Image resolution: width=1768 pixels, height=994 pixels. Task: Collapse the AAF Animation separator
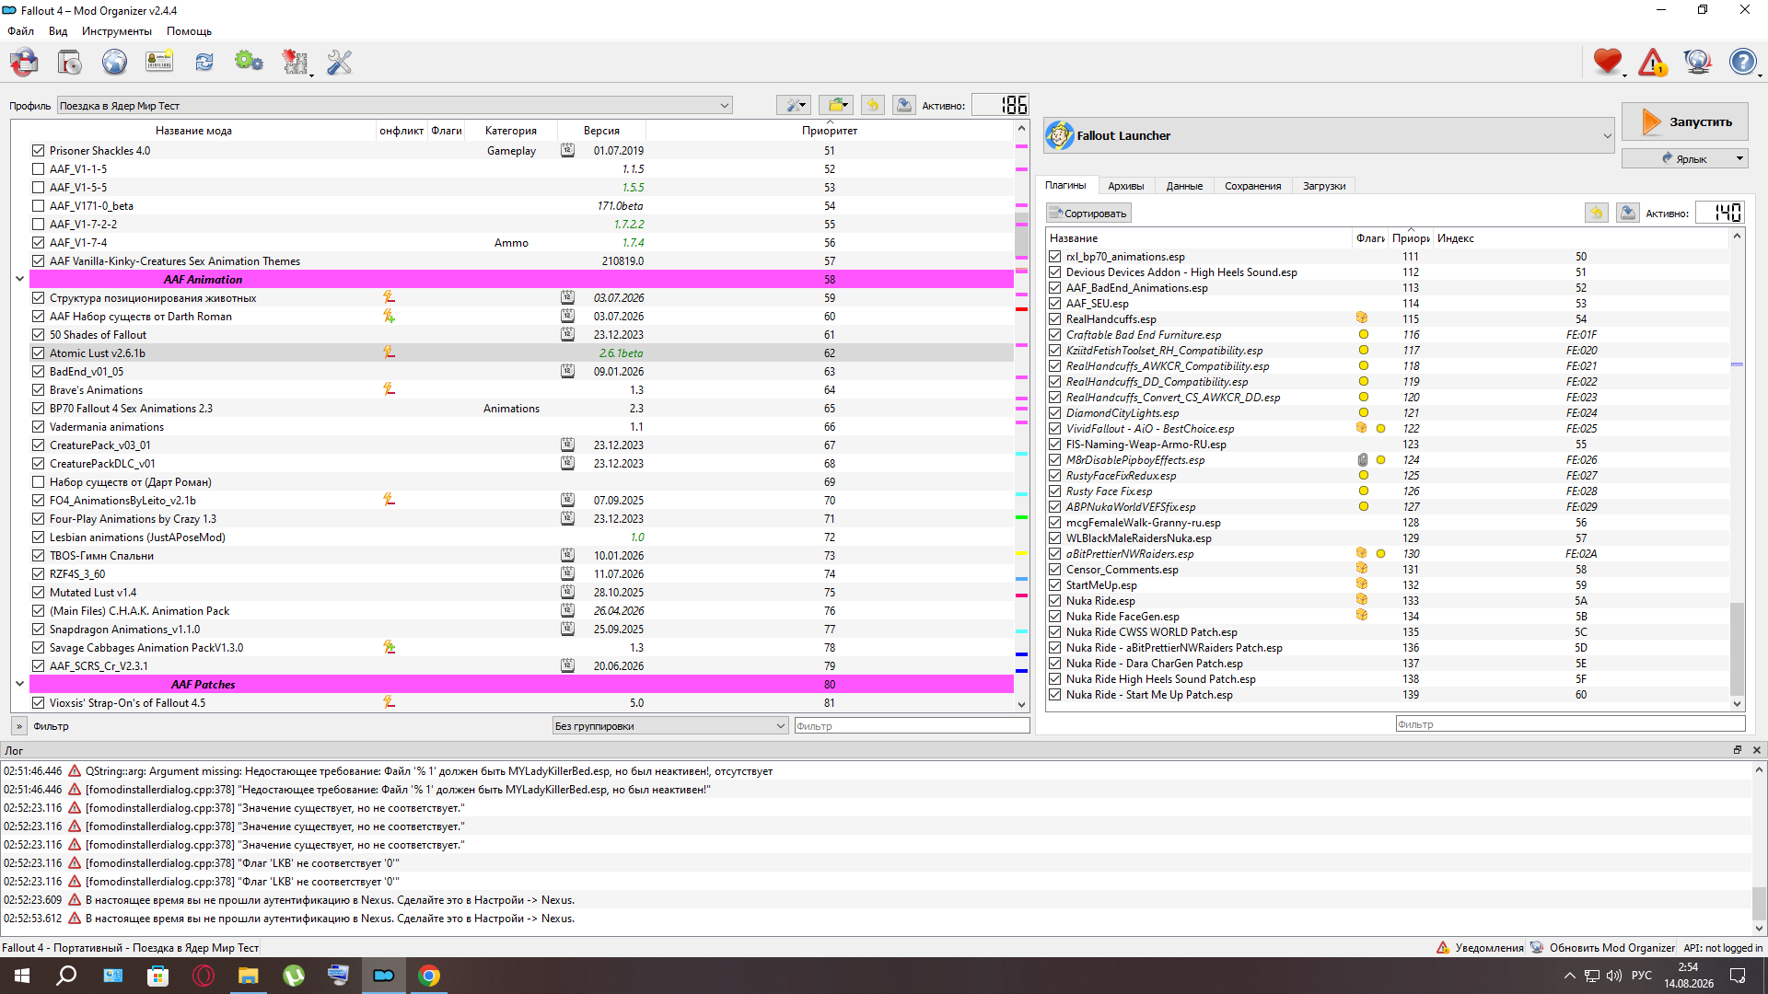(19, 279)
